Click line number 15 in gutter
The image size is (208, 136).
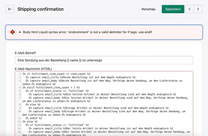19,132
